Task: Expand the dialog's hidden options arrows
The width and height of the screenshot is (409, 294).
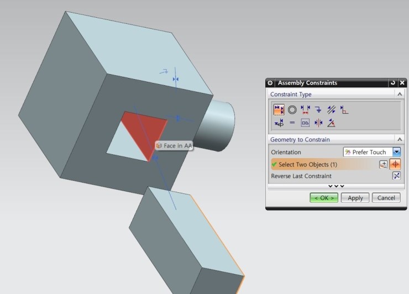Action: click(336, 186)
